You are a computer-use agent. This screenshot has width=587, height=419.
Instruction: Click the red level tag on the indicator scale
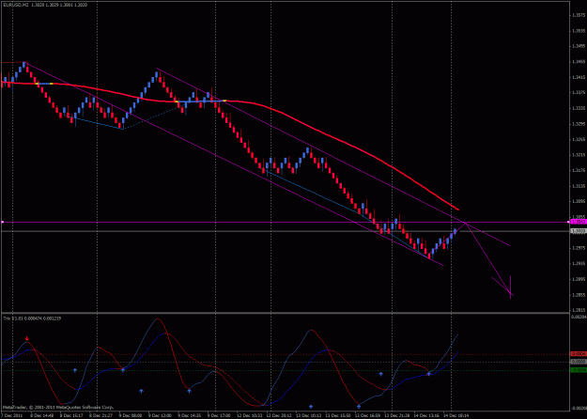(x=578, y=354)
